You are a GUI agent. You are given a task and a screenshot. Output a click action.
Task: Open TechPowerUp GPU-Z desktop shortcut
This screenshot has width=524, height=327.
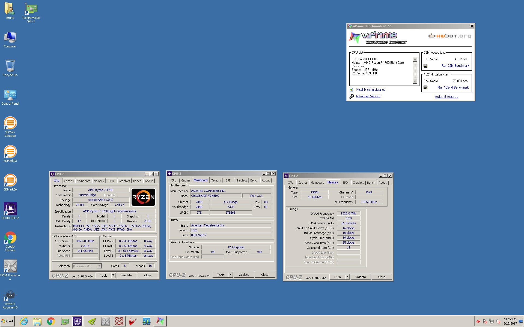point(31,13)
